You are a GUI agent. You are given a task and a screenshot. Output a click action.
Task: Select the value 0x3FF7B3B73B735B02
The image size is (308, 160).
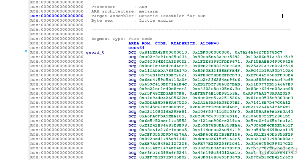pos(163,157)
